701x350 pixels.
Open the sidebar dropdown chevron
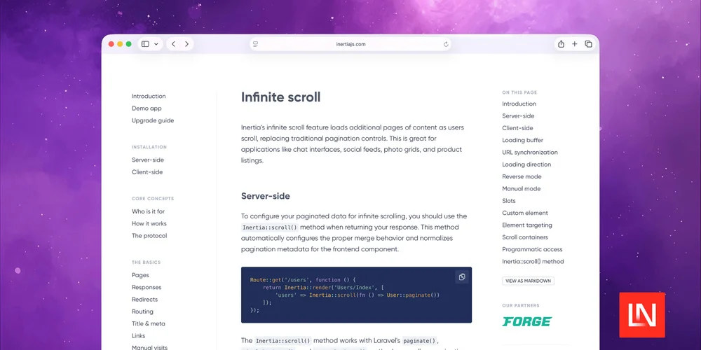tap(156, 44)
